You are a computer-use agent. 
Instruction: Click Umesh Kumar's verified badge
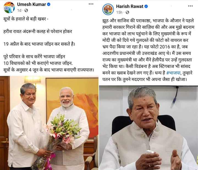click(x=49, y=4)
